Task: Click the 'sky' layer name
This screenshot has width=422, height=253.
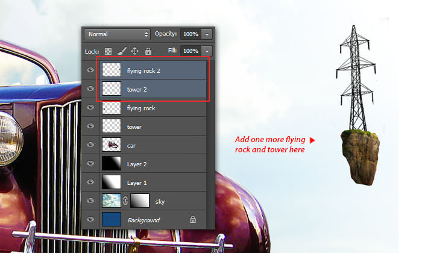Action: [x=160, y=202]
